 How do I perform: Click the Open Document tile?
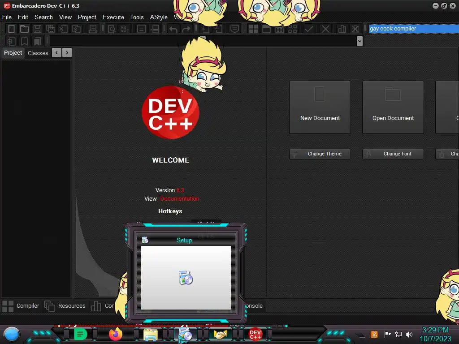coord(393,107)
